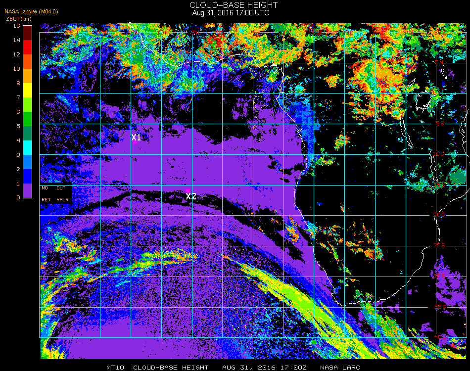Click the '18' tick label on colorbar

[16, 26]
